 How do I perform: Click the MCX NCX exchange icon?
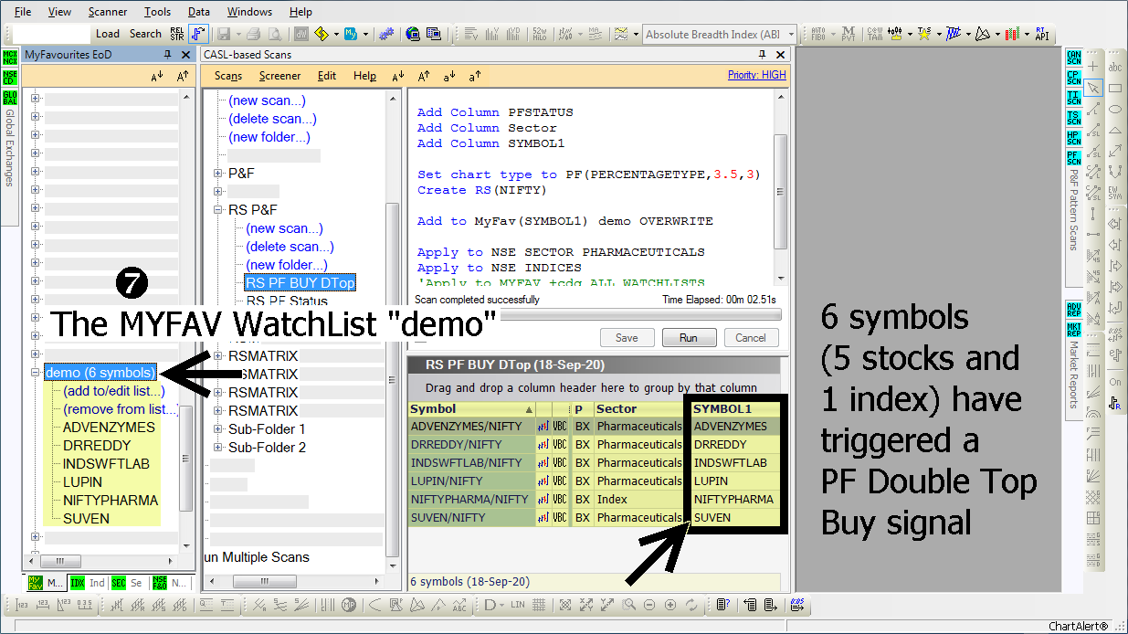(10, 58)
